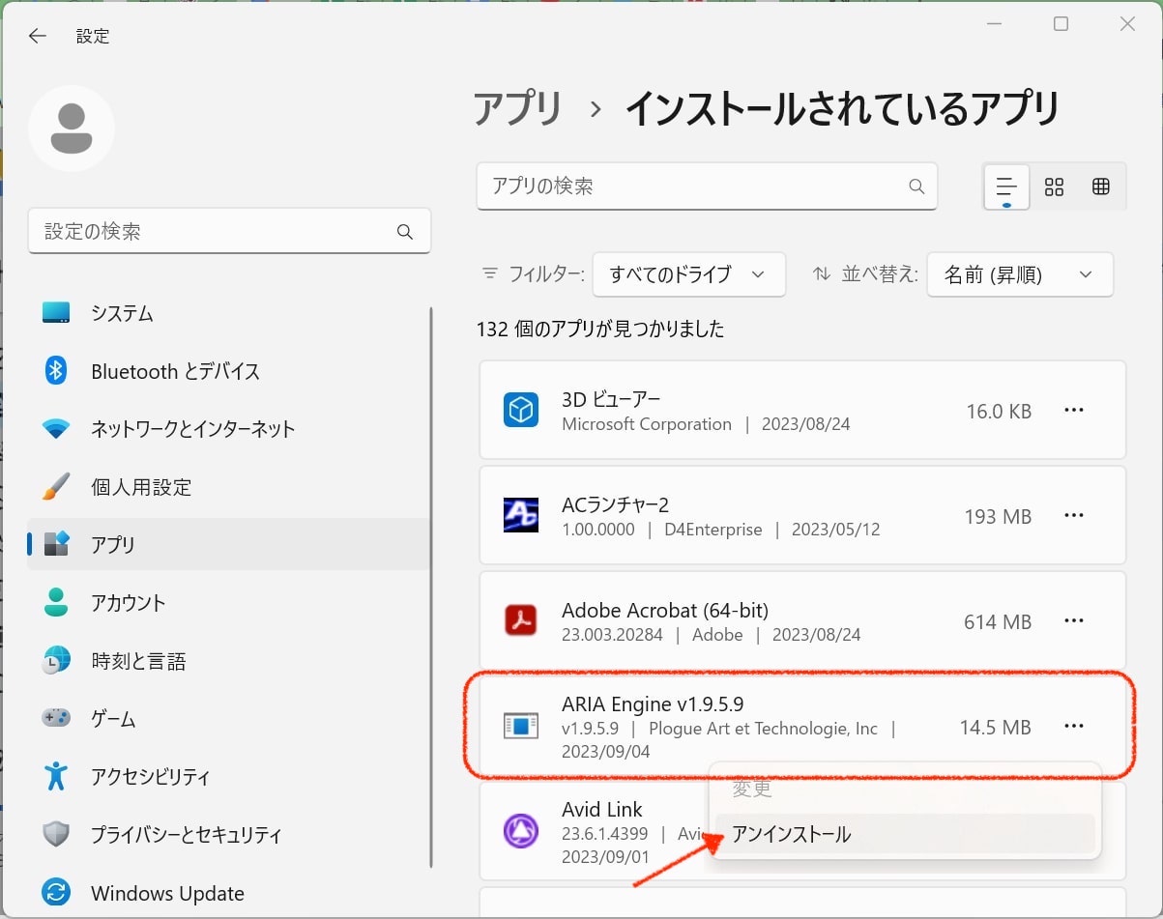Click the settings search magnifier icon
The image size is (1163, 919).
(405, 232)
